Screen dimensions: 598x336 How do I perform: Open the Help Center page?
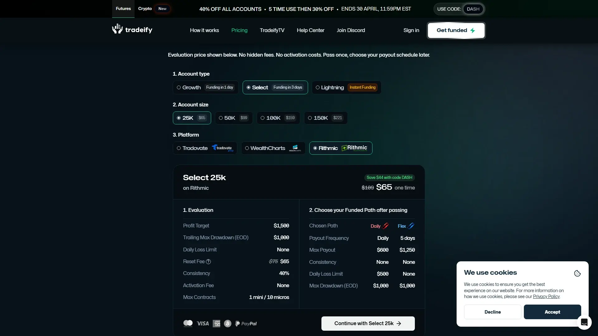[x=310, y=30]
